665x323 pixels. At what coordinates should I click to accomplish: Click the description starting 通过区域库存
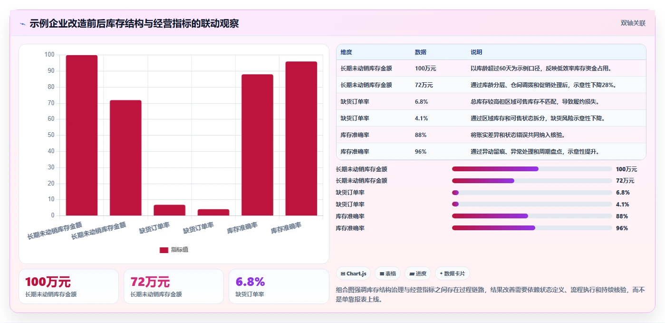point(538,118)
